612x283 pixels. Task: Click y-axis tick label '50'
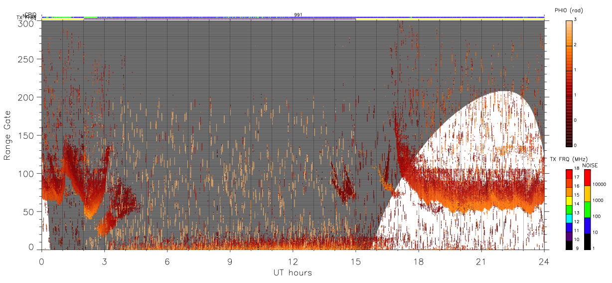[x=28, y=212]
